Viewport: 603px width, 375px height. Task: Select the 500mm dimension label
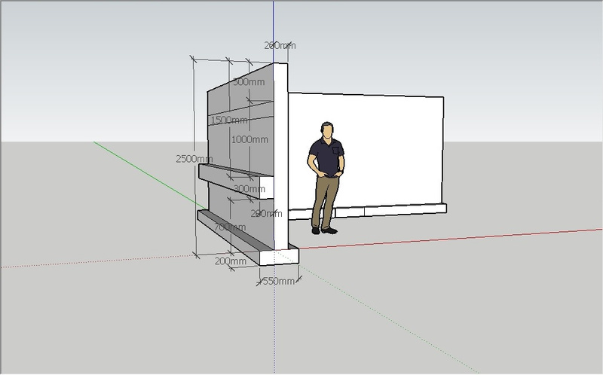(249, 81)
